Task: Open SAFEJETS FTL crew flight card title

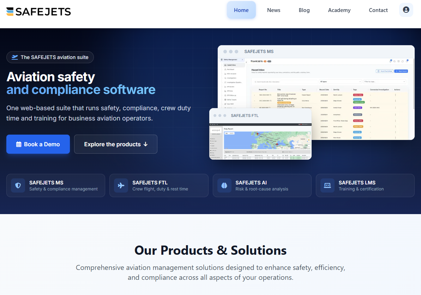Action: [150, 183]
